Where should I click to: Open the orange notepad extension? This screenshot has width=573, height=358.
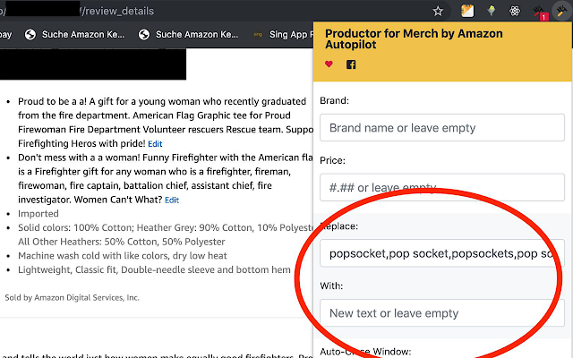tap(467, 11)
